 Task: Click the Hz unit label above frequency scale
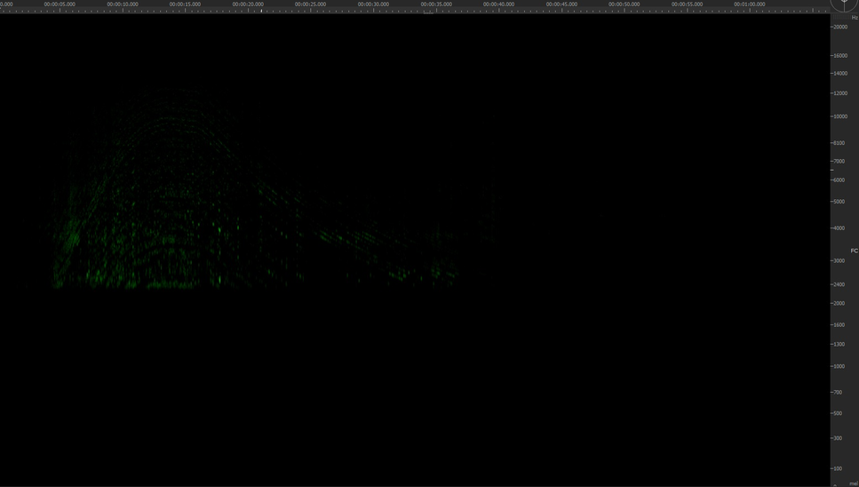(854, 18)
